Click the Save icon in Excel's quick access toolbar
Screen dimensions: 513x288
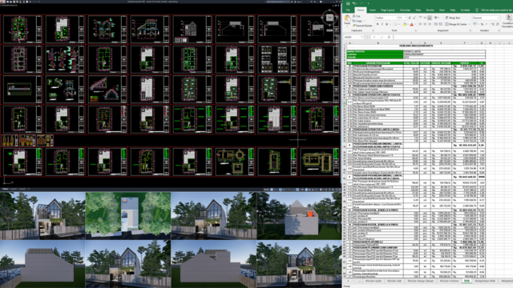(x=348, y=3)
